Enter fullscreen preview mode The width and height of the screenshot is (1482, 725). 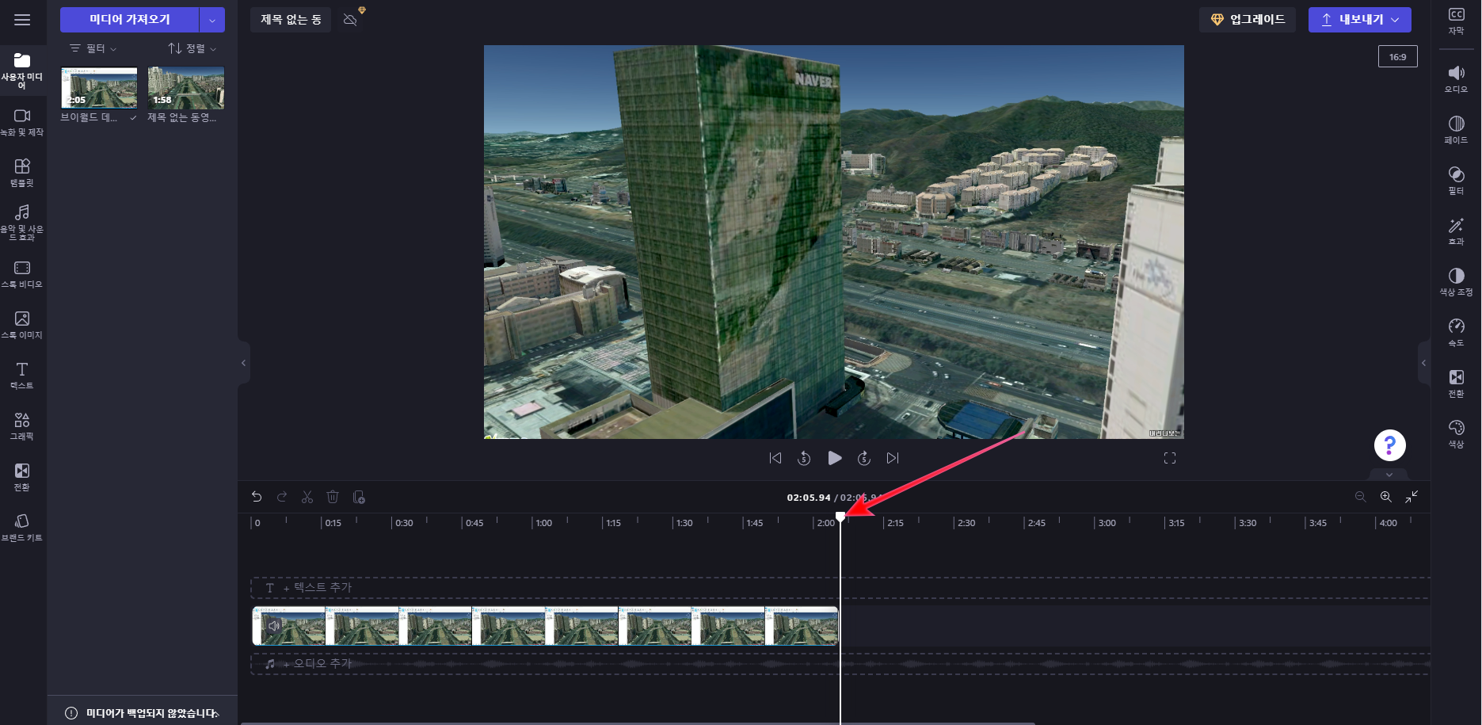click(1170, 458)
